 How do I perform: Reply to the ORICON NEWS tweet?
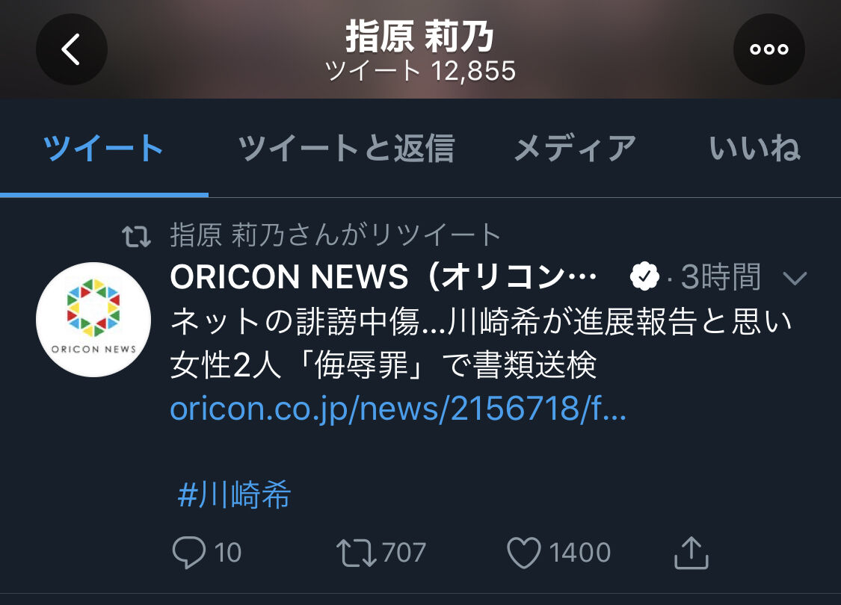coord(189,553)
